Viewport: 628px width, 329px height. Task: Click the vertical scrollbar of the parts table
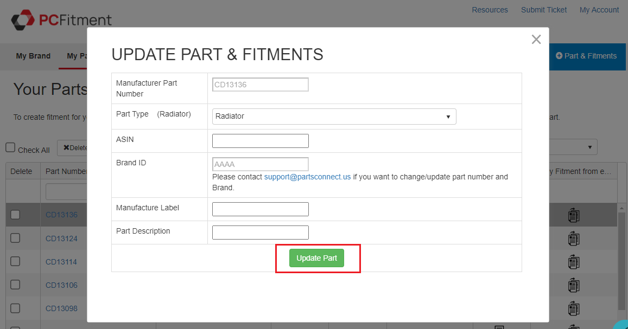(622, 260)
